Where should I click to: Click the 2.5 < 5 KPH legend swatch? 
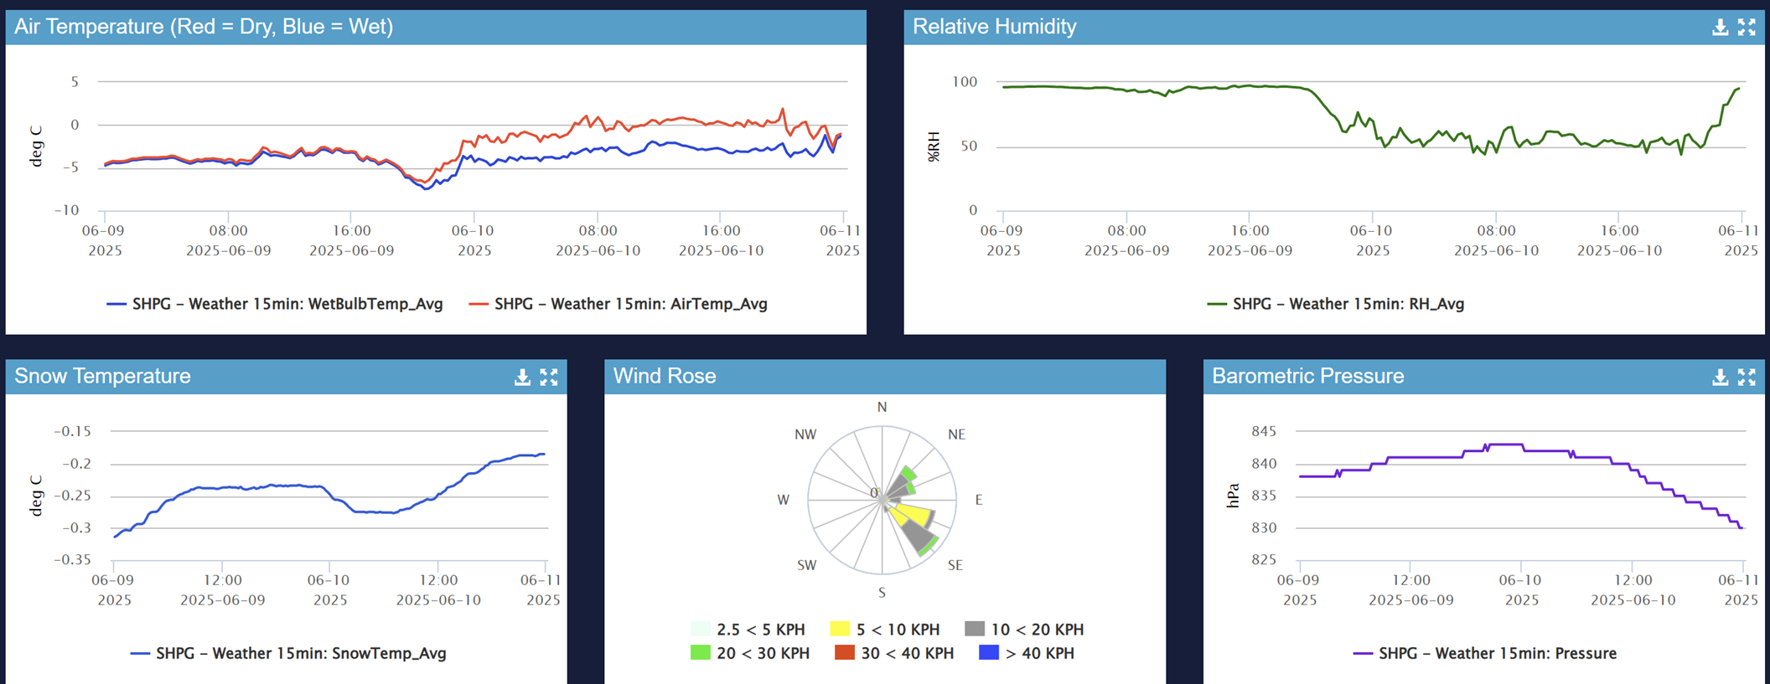point(701,629)
